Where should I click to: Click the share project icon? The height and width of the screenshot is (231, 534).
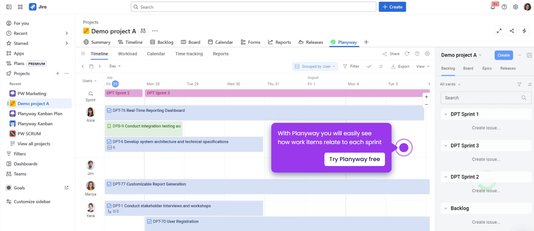click(512, 31)
